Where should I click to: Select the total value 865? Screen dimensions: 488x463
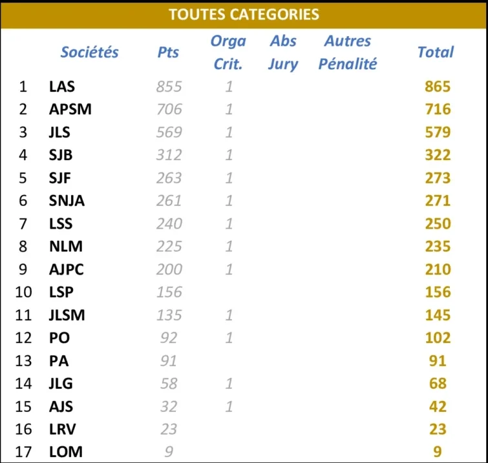click(x=438, y=87)
